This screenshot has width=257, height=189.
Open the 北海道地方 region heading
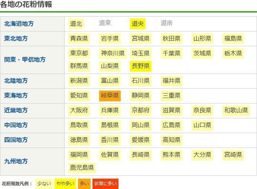click(19, 24)
